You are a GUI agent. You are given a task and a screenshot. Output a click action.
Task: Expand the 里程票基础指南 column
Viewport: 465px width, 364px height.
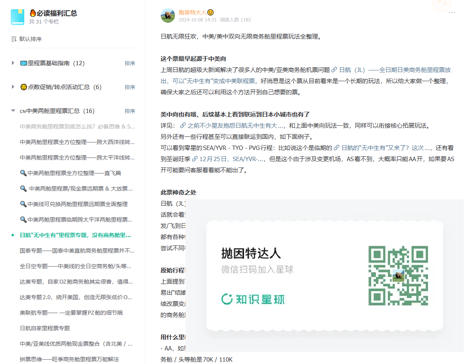pyautogui.click(x=12, y=63)
